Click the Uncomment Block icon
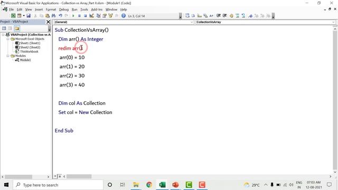 (x=243, y=16)
